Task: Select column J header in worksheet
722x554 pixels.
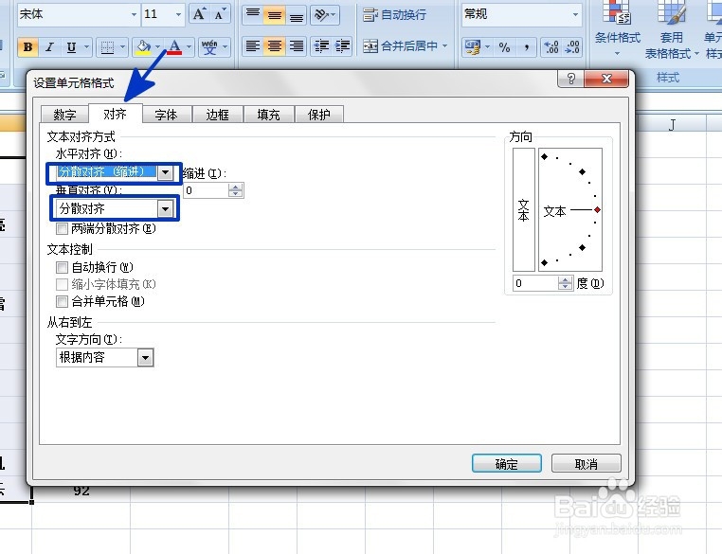Action: click(672, 124)
